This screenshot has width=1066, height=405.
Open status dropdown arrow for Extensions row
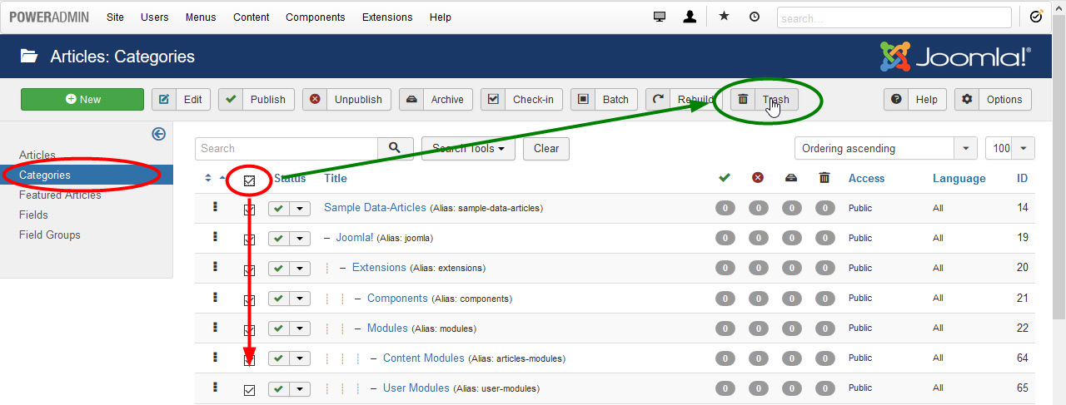coord(300,269)
